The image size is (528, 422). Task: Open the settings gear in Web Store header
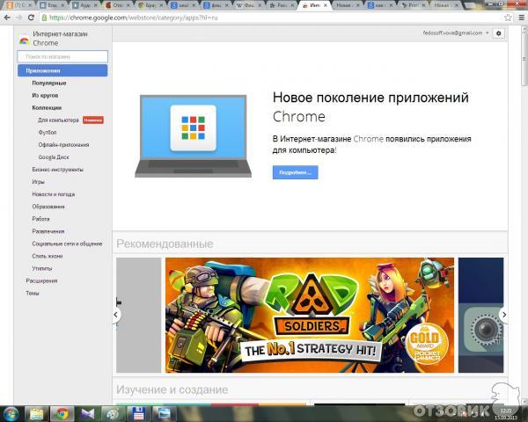tap(499, 33)
